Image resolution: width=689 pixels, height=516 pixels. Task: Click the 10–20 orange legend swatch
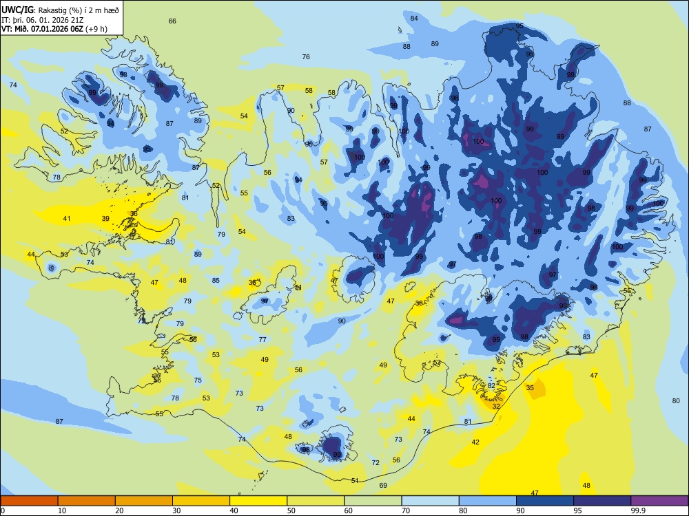tap(87, 501)
